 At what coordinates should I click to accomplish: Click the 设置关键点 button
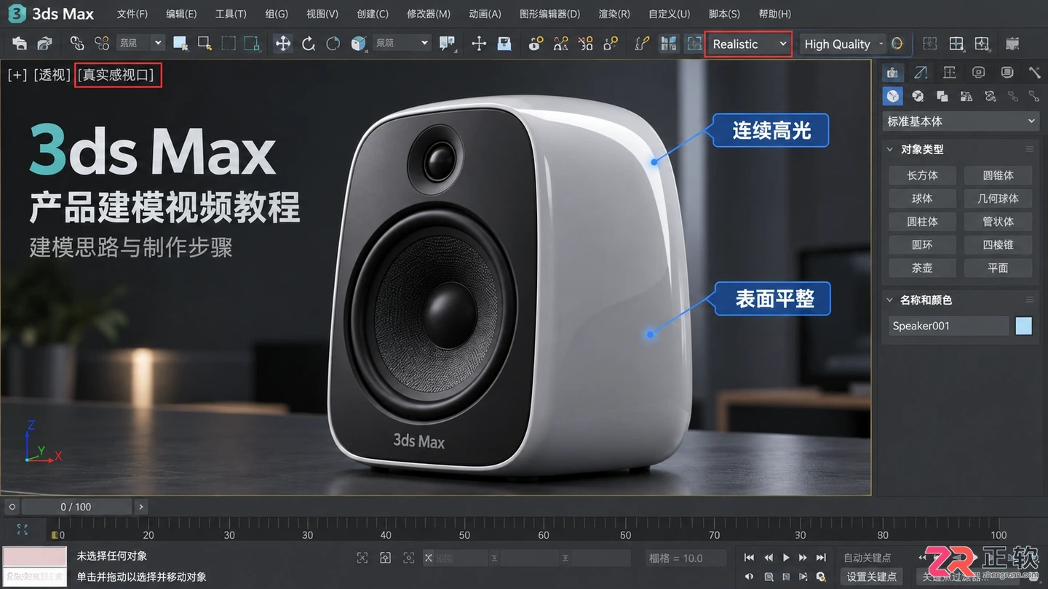pos(872,577)
